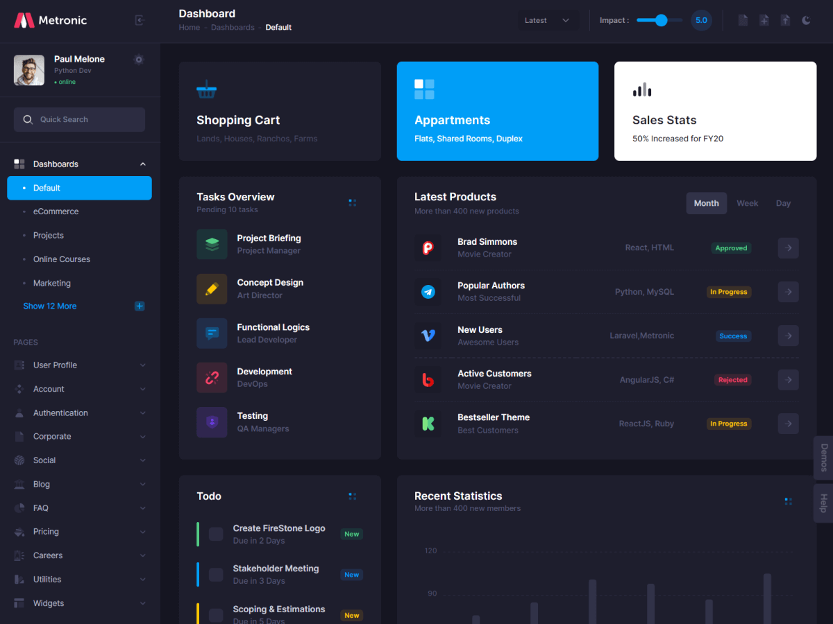Check the Create FireStone Logo checkbox

coord(216,534)
